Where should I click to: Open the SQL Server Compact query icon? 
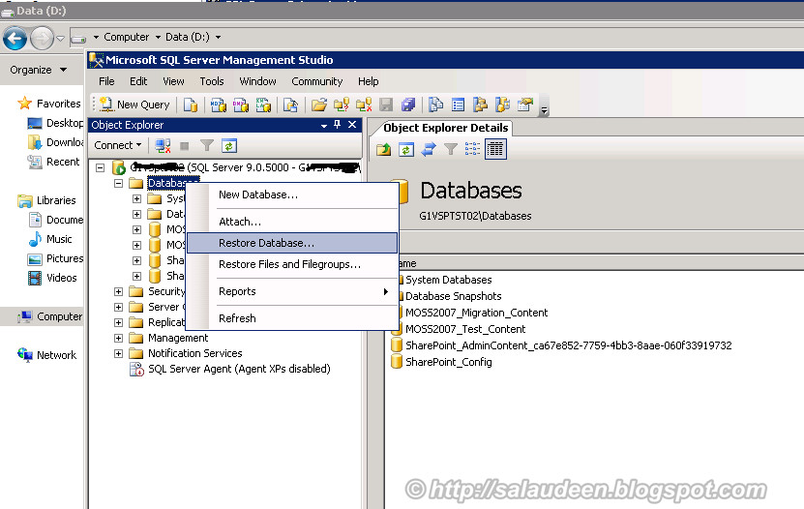coord(290,105)
